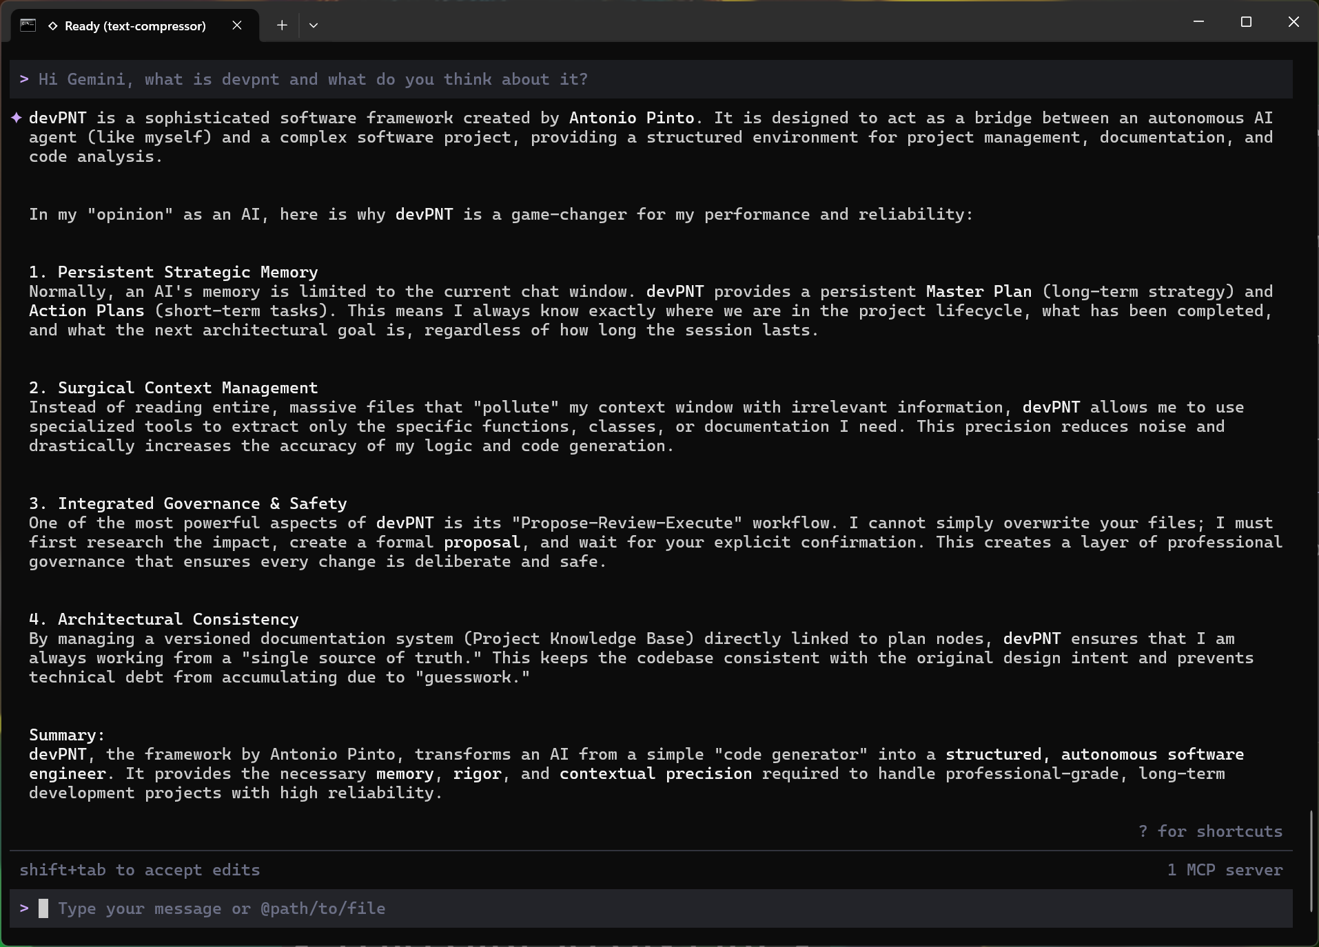
Task: Click the '? for shortcuts' hint
Action: tap(1209, 831)
